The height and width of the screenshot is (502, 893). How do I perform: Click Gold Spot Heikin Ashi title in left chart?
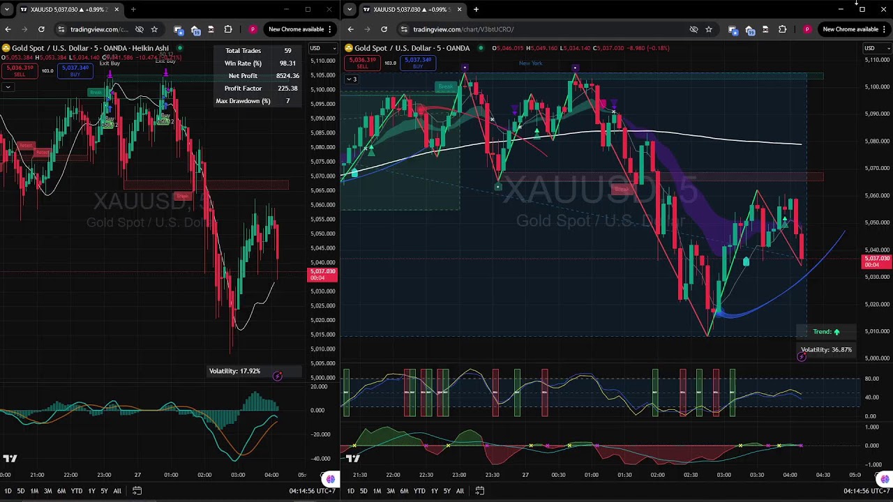coord(90,48)
